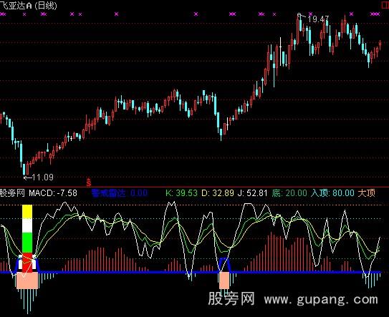The image size is (389, 317).
Task: Click the MACD: -7.58 value
Action: [53, 192]
